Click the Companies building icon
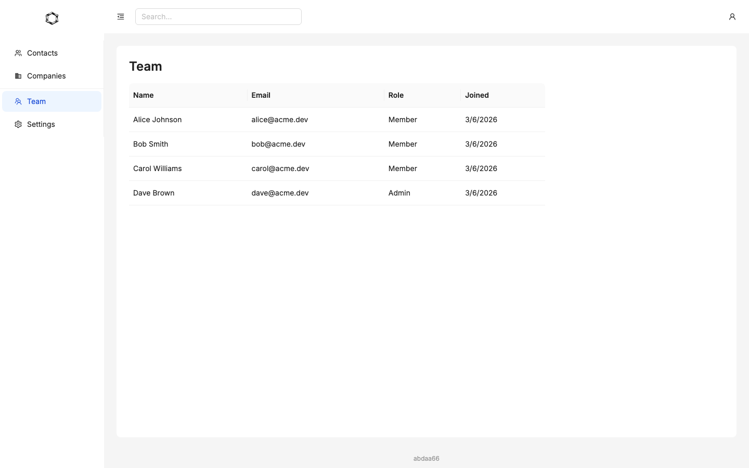 click(18, 76)
